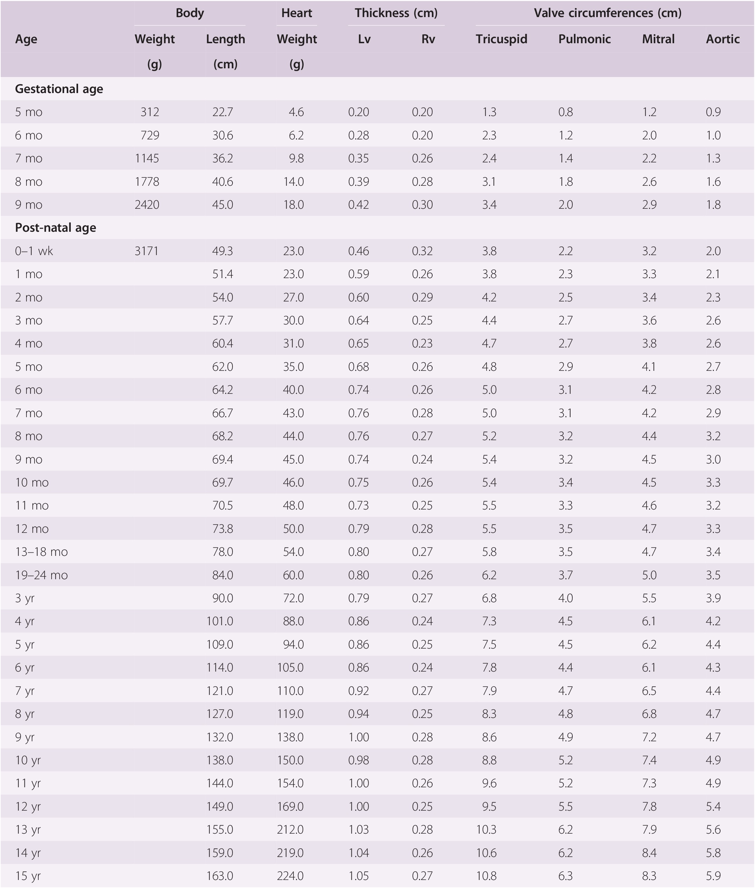Click the 15 yr row label
The image size is (755, 888).
coord(28,875)
